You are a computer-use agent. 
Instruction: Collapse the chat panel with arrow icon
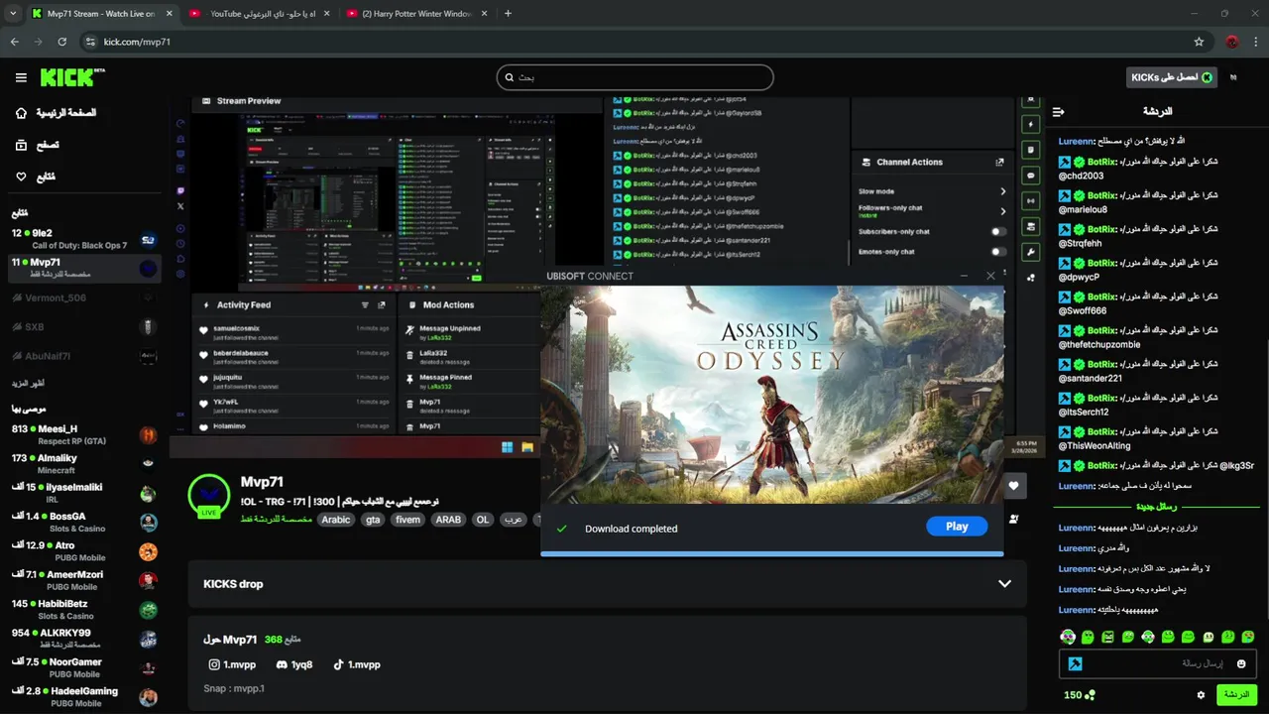1058,112
